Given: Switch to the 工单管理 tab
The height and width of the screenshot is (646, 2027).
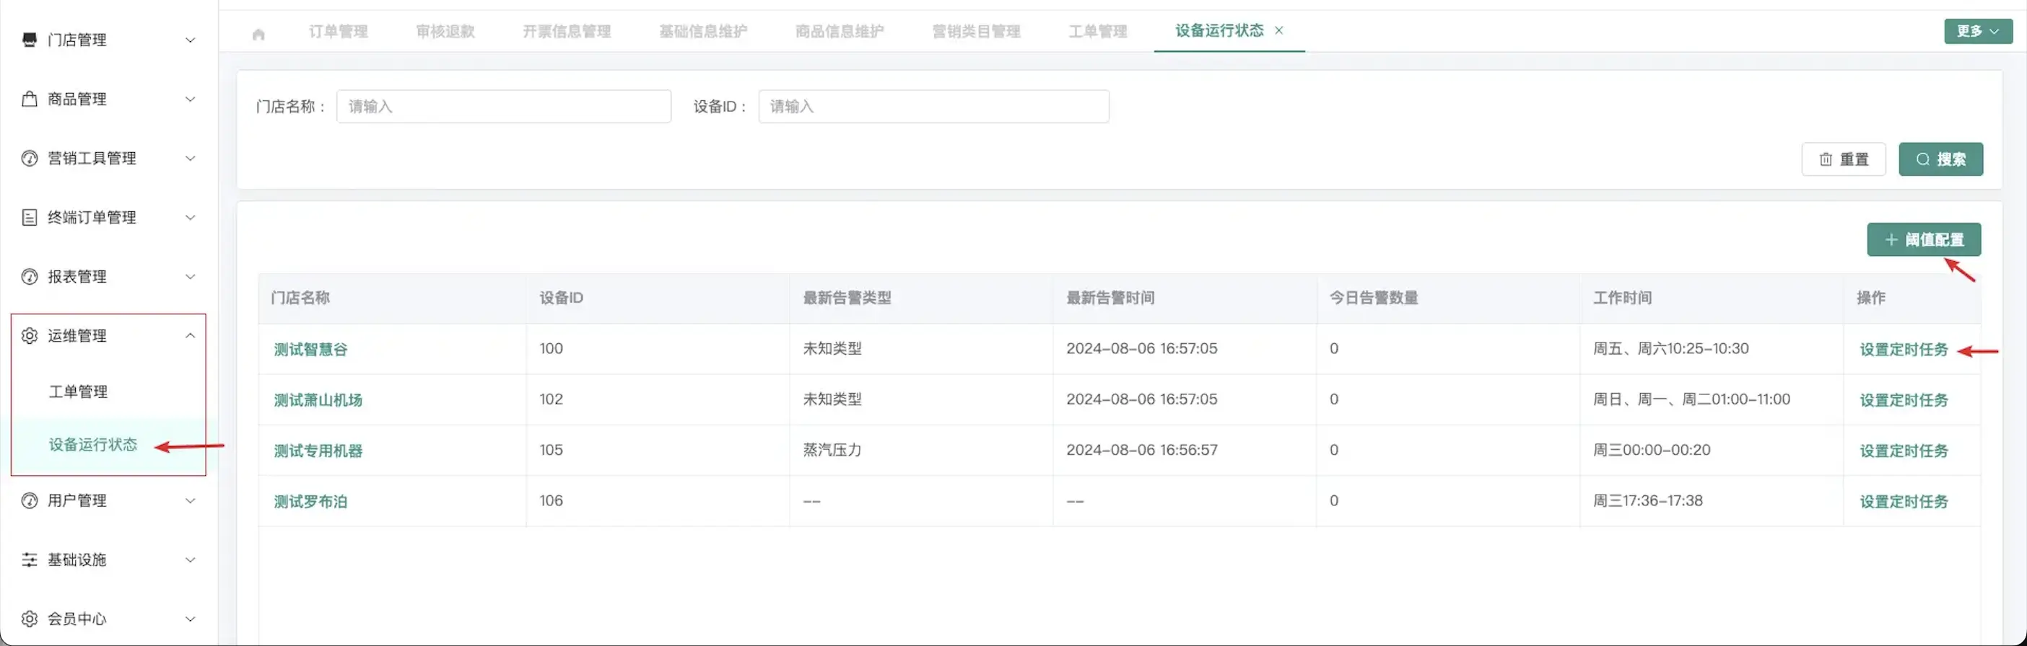Looking at the screenshot, I should pos(1098,32).
